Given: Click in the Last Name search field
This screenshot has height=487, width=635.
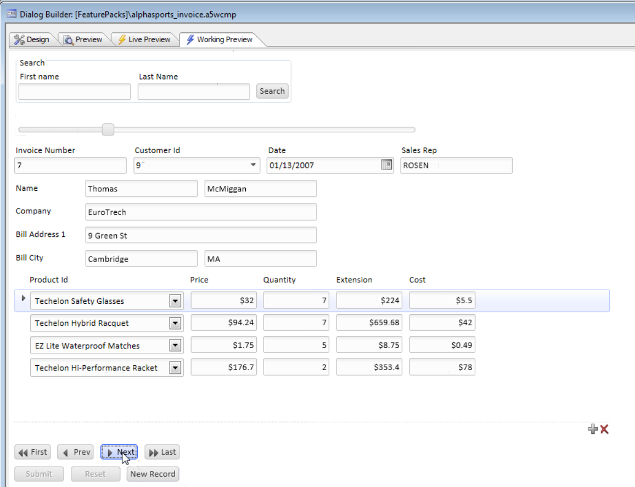Looking at the screenshot, I should (x=194, y=92).
